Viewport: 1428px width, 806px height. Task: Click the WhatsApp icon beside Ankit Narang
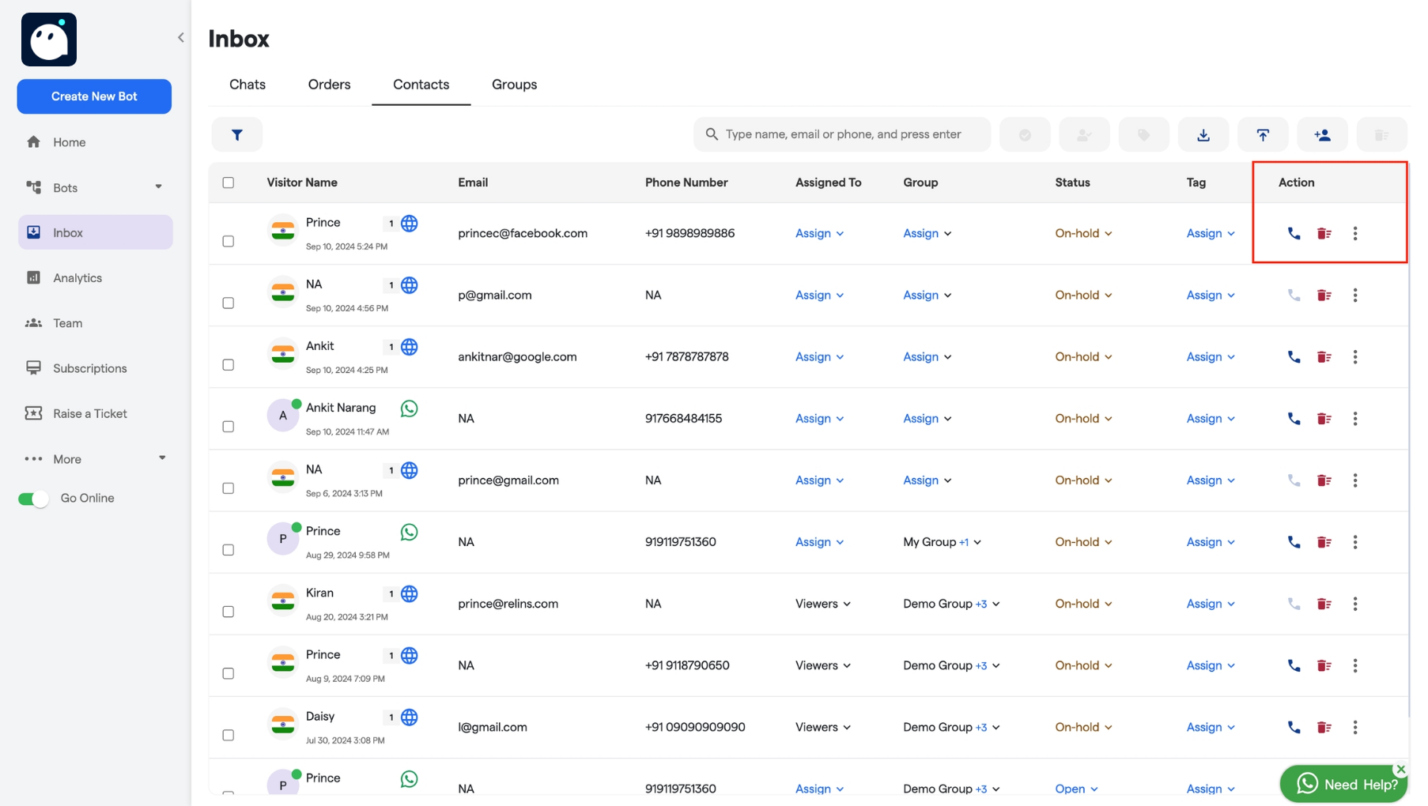(409, 409)
